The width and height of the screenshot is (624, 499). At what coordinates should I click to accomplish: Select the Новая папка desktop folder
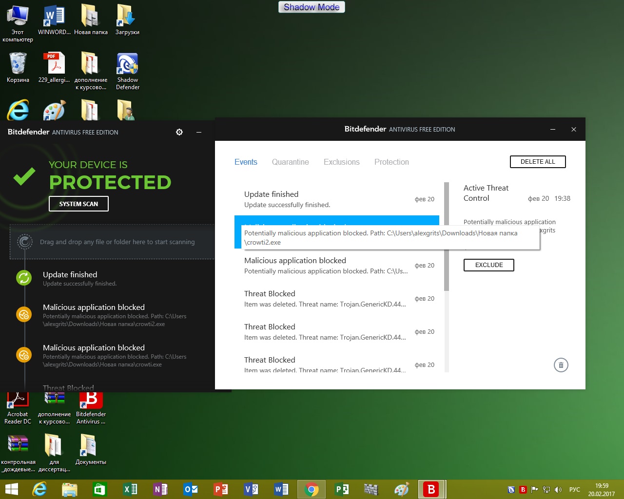click(91, 20)
